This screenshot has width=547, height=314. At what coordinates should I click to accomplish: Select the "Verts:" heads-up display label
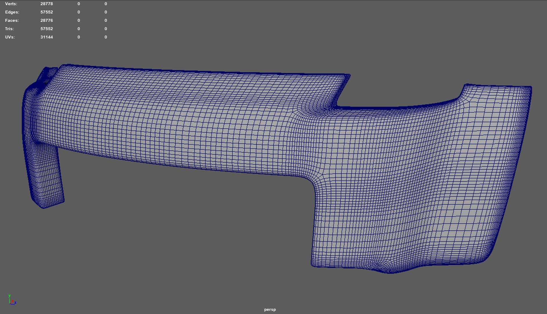point(11,4)
